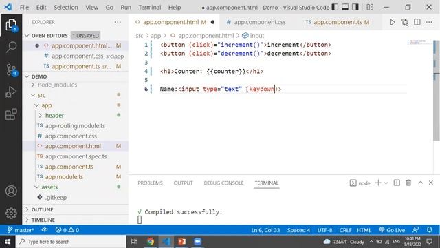Switch to the OUTPUT panel tab
This screenshot has width=440, height=248.
point(184,183)
